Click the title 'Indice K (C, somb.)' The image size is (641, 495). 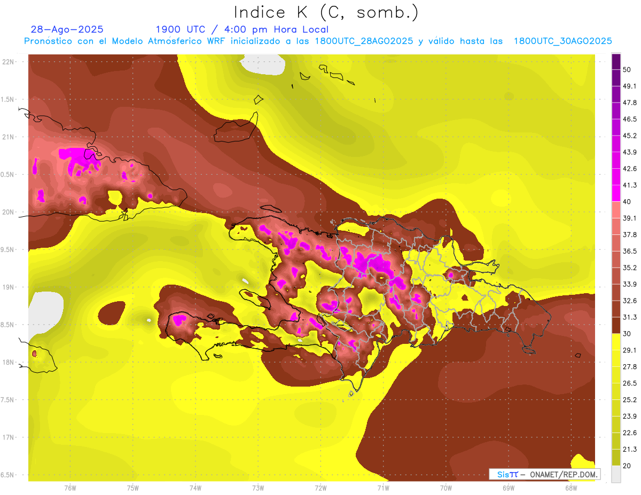point(326,12)
